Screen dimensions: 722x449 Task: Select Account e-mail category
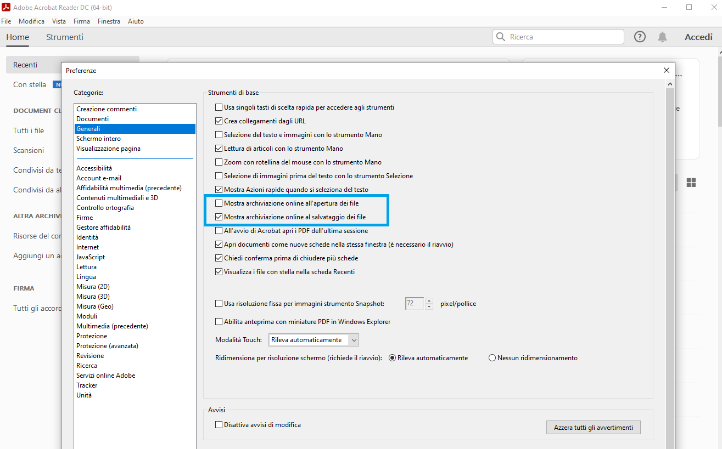pyautogui.click(x=135, y=178)
